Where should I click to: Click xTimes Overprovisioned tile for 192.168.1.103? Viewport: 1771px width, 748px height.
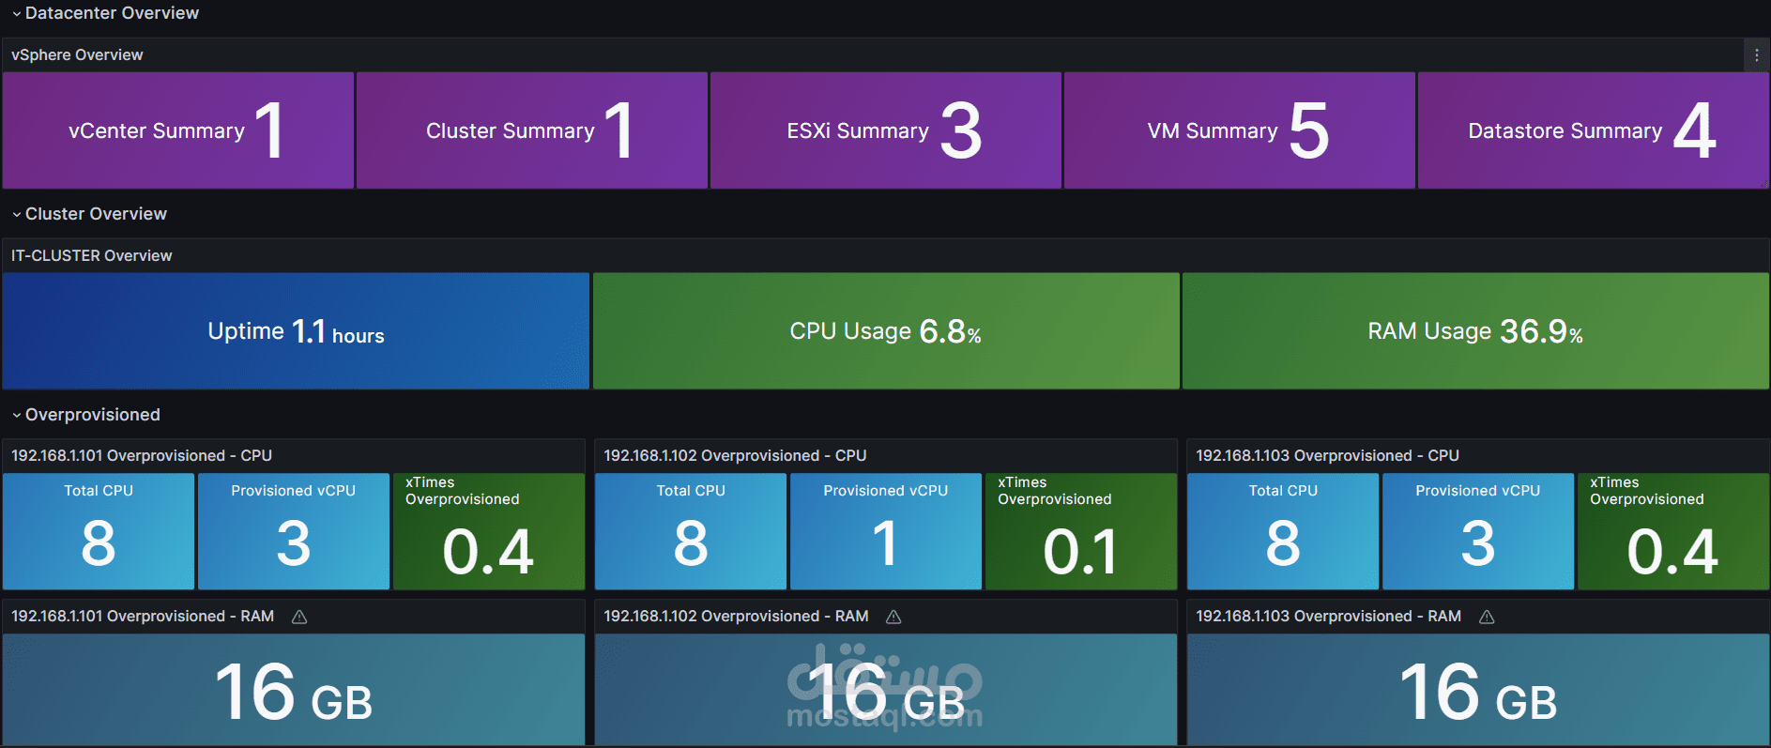pos(1672,532)
